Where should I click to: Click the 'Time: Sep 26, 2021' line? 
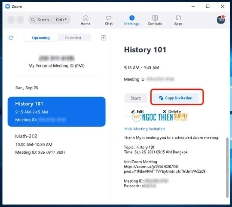[x=156, y=152]
